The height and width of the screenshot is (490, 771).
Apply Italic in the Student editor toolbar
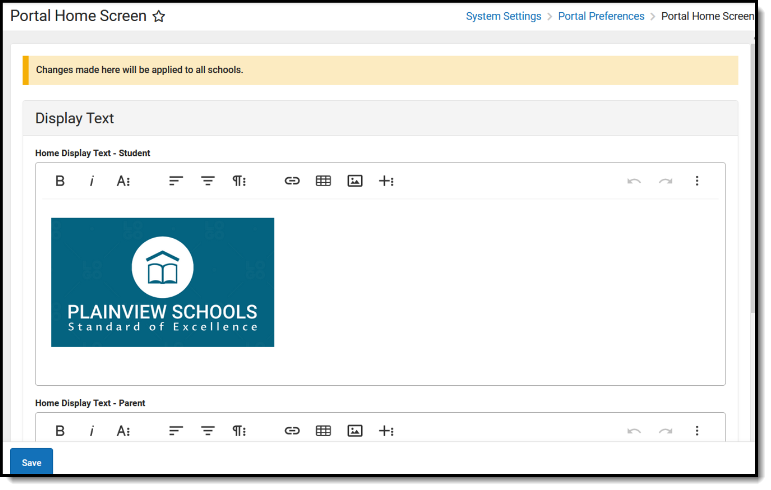(x=92, y=181)
